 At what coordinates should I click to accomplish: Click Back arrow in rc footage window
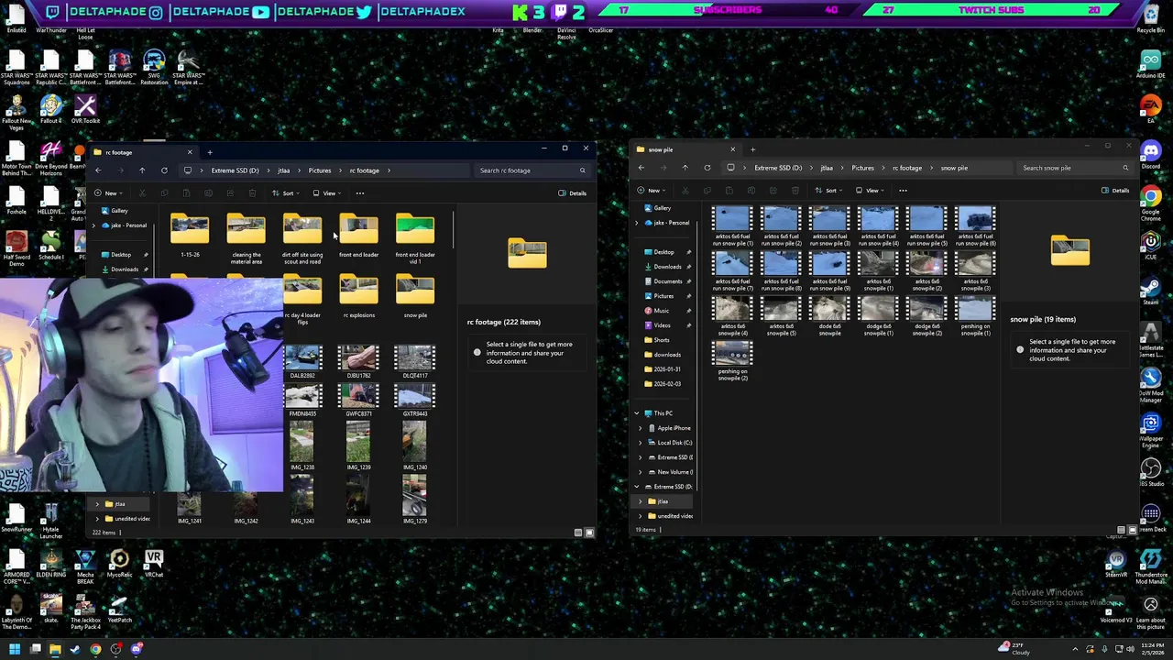click(98, 170)
